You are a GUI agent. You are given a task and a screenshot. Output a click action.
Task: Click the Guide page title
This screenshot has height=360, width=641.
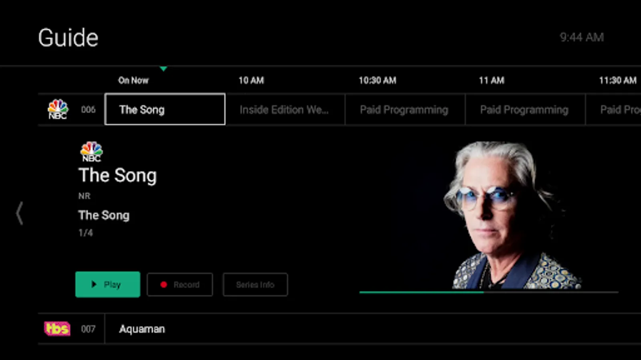[x=68, y=38]
